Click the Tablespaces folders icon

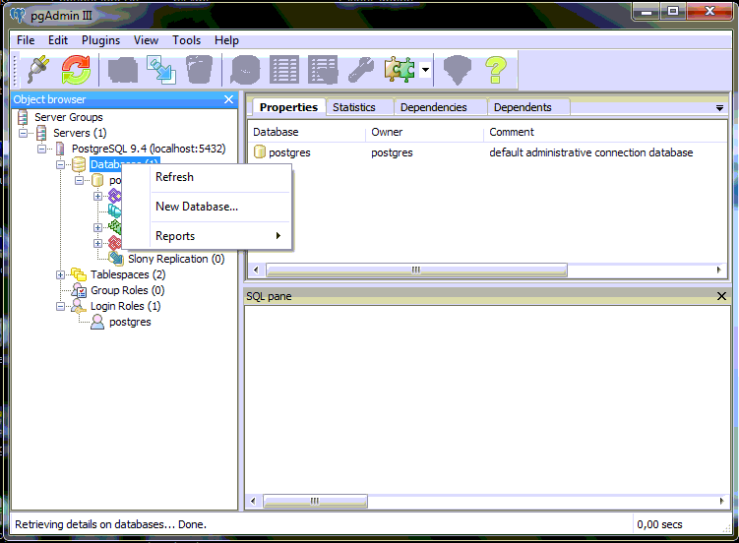coord(79,274)
